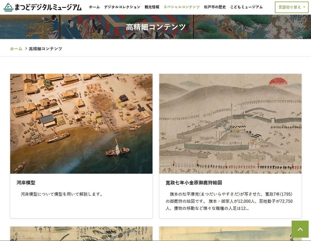The height and width of the screenshot is (241, 311).
Task: Click the まつどデジタルミュージアム site title
Action: [x=48, y=7]
